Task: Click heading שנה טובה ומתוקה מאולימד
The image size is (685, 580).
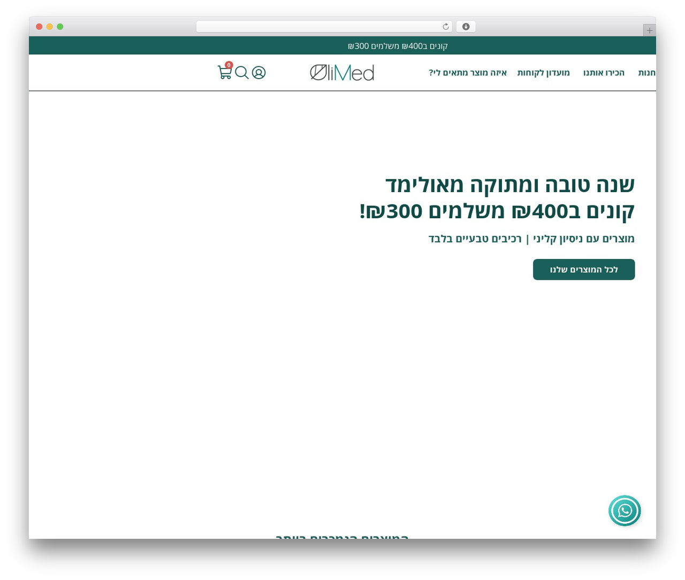Action: (510, 185)
